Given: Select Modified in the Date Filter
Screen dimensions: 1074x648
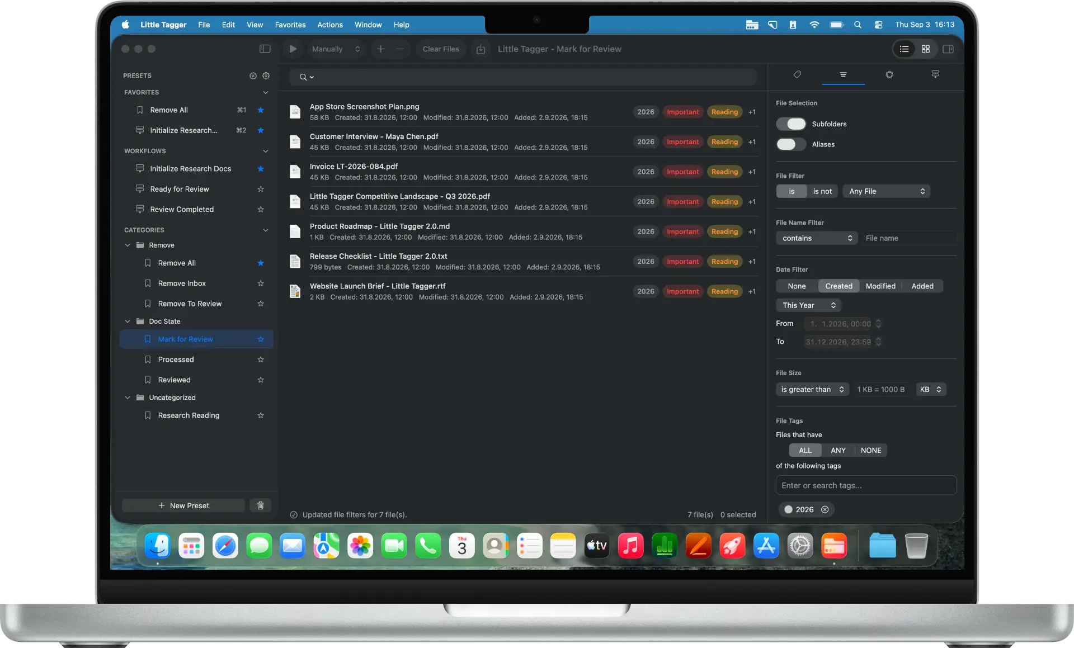Looking at the screenshot, I should click(880, 286).
